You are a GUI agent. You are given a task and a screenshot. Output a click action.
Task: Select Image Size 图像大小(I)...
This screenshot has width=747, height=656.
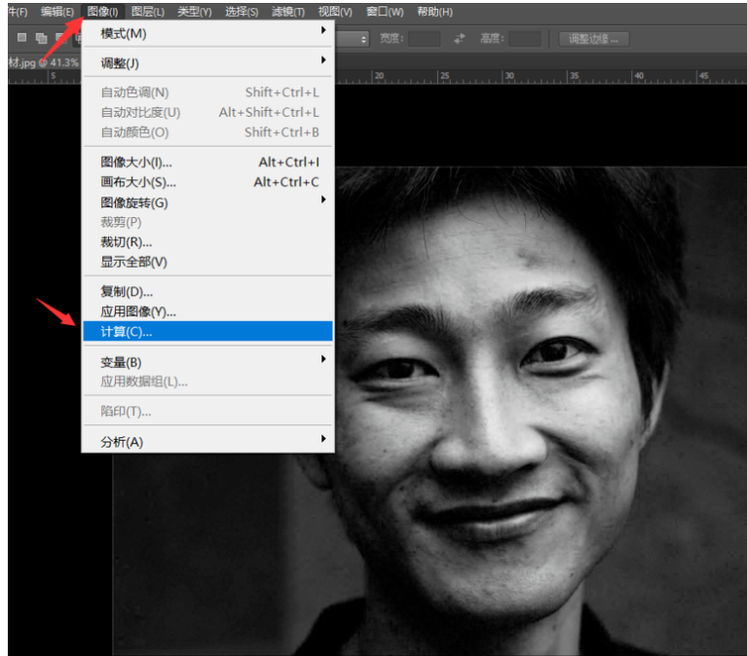[207, 163]
